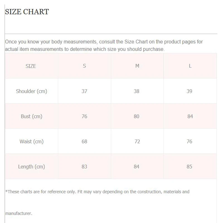Select the L column header
223x223 pixels.
tap(190, 66)
